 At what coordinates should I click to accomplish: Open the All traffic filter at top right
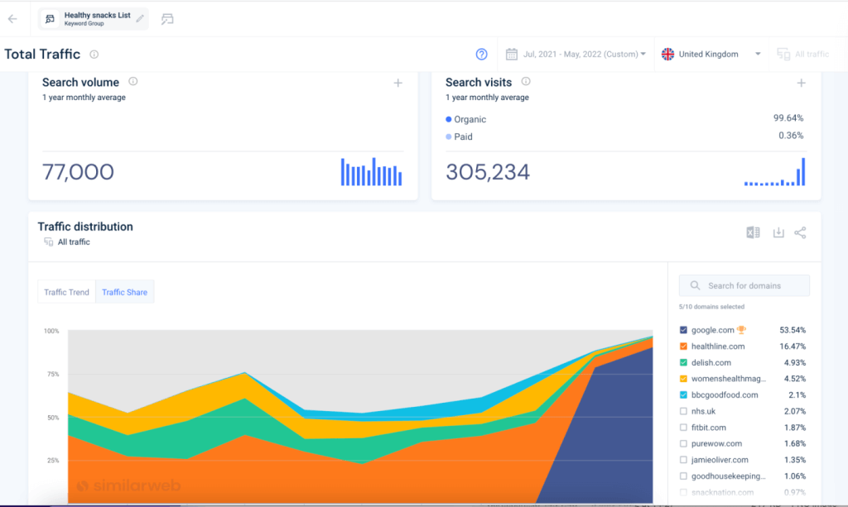point(803,54)
